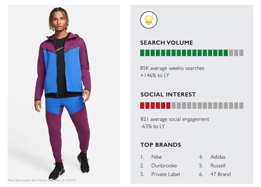
Task: Click the 821 average social engagement text
Action: 174,119
